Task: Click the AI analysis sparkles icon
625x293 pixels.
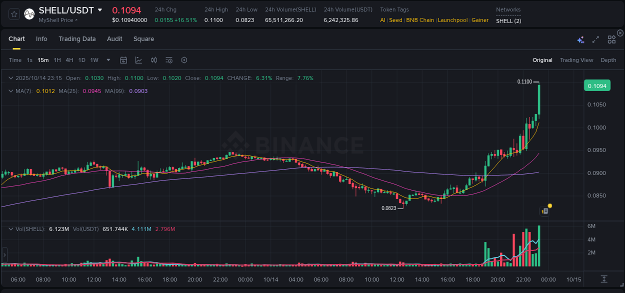Action: coord(580,39)
